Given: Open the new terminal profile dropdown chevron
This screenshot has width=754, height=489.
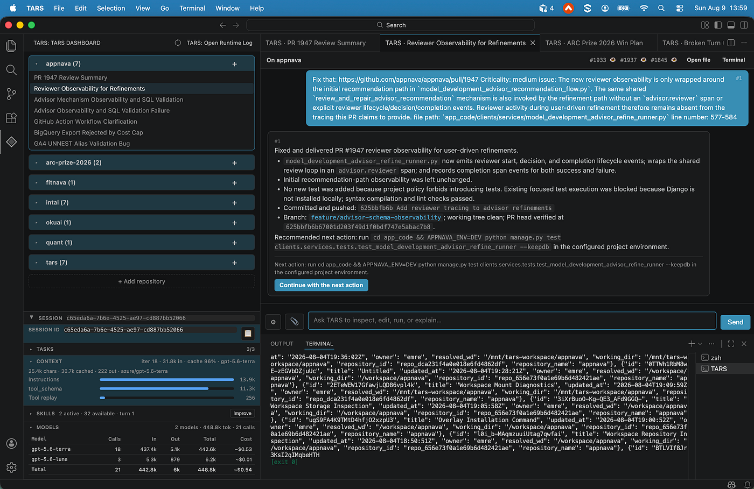Looking at the screenshot, I should (x=700, y=344).
